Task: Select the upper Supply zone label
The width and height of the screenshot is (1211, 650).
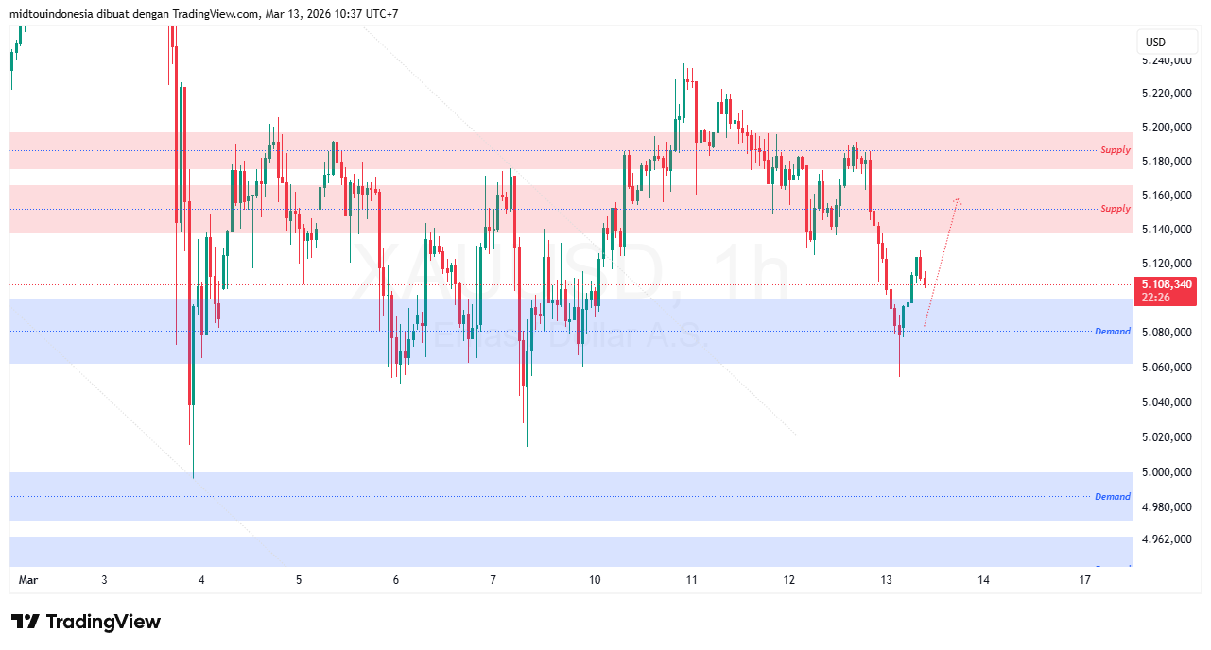Action: pos(1114,149)
